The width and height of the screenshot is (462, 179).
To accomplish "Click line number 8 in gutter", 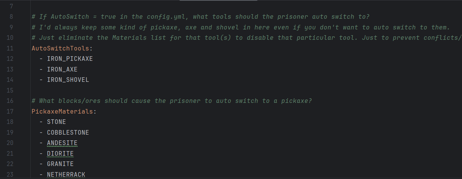I will pyautogui.click(x=12, y=17).
